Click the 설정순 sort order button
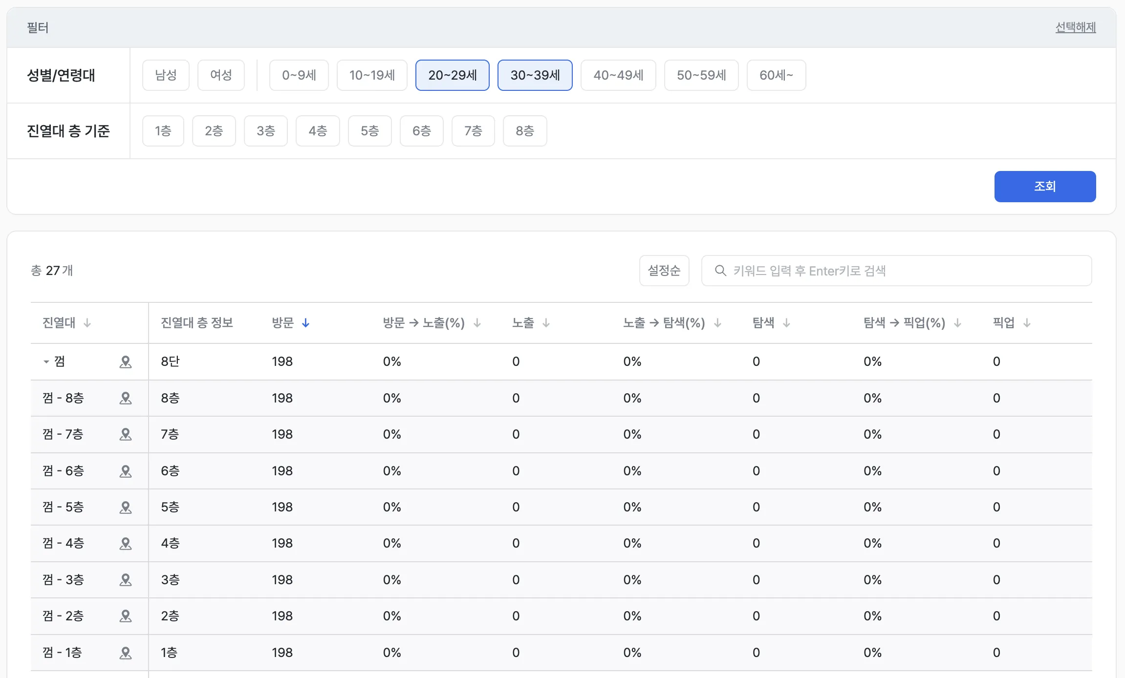1125x678 pixels. [x=664, y=271]
